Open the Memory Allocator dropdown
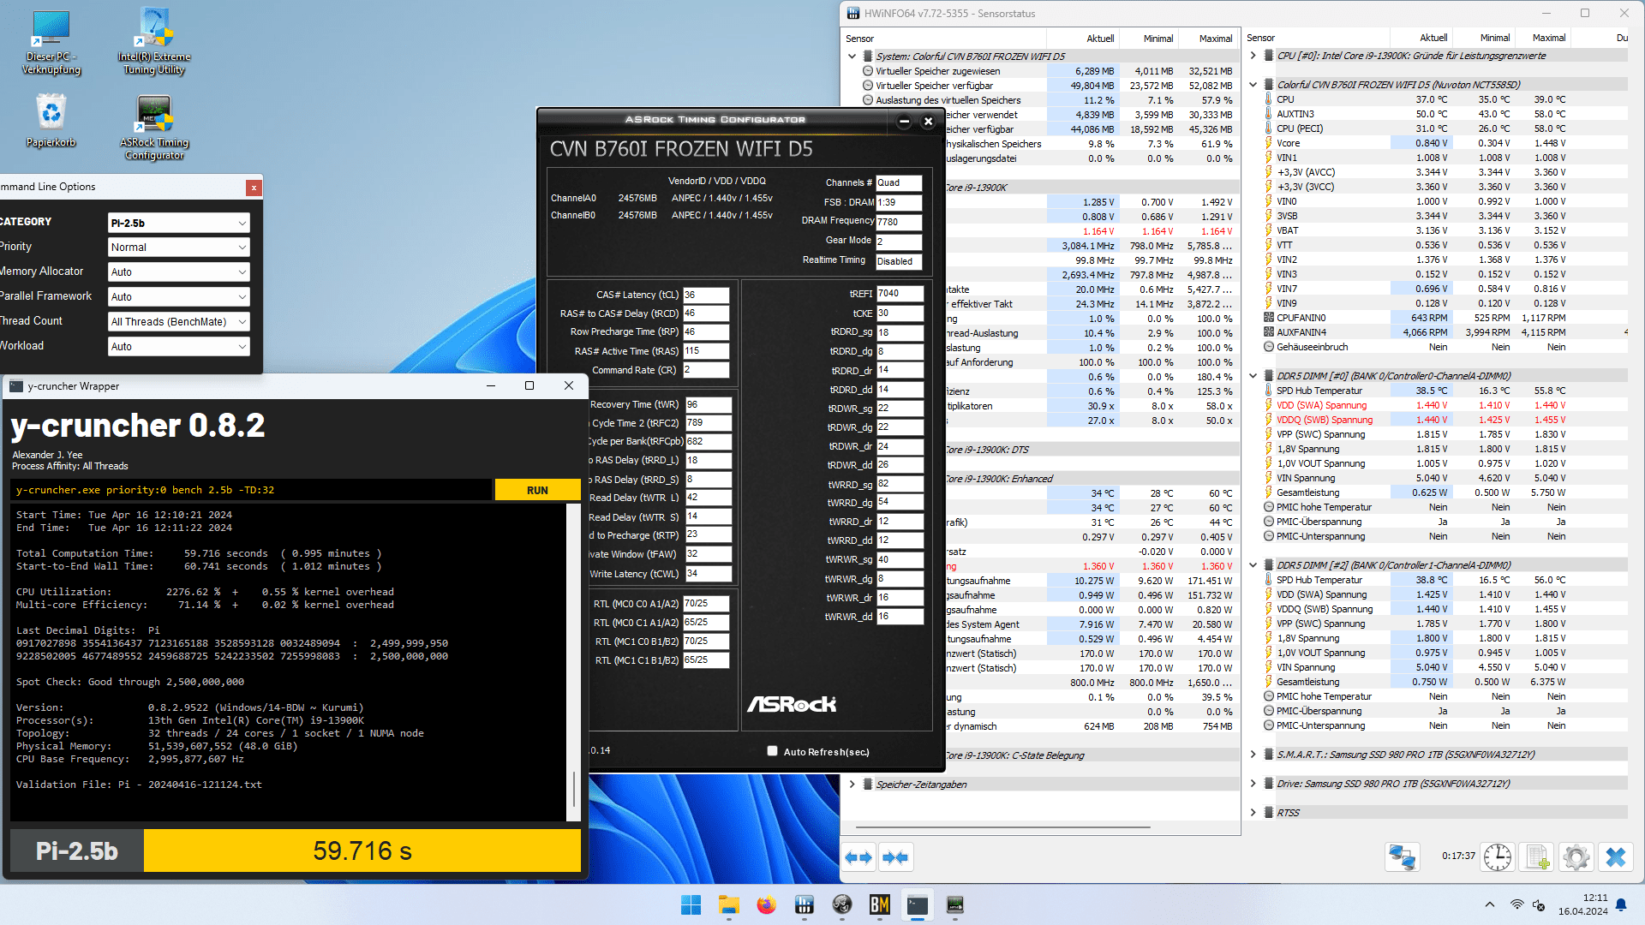The image size is (1645, 925). click(x=178, y=272)
